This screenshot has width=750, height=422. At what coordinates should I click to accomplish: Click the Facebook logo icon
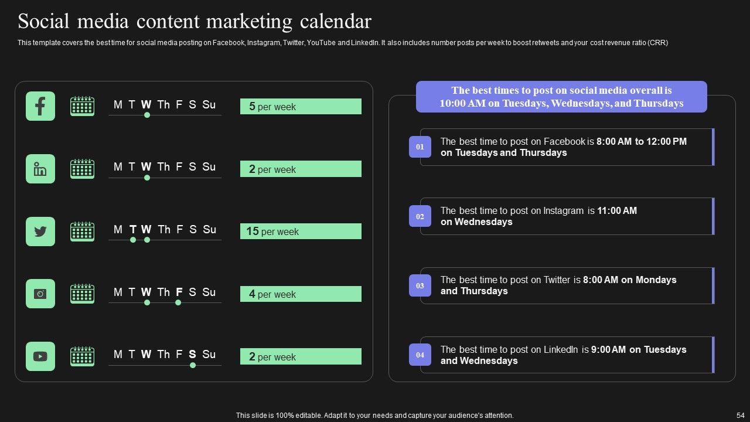(40, 106)
